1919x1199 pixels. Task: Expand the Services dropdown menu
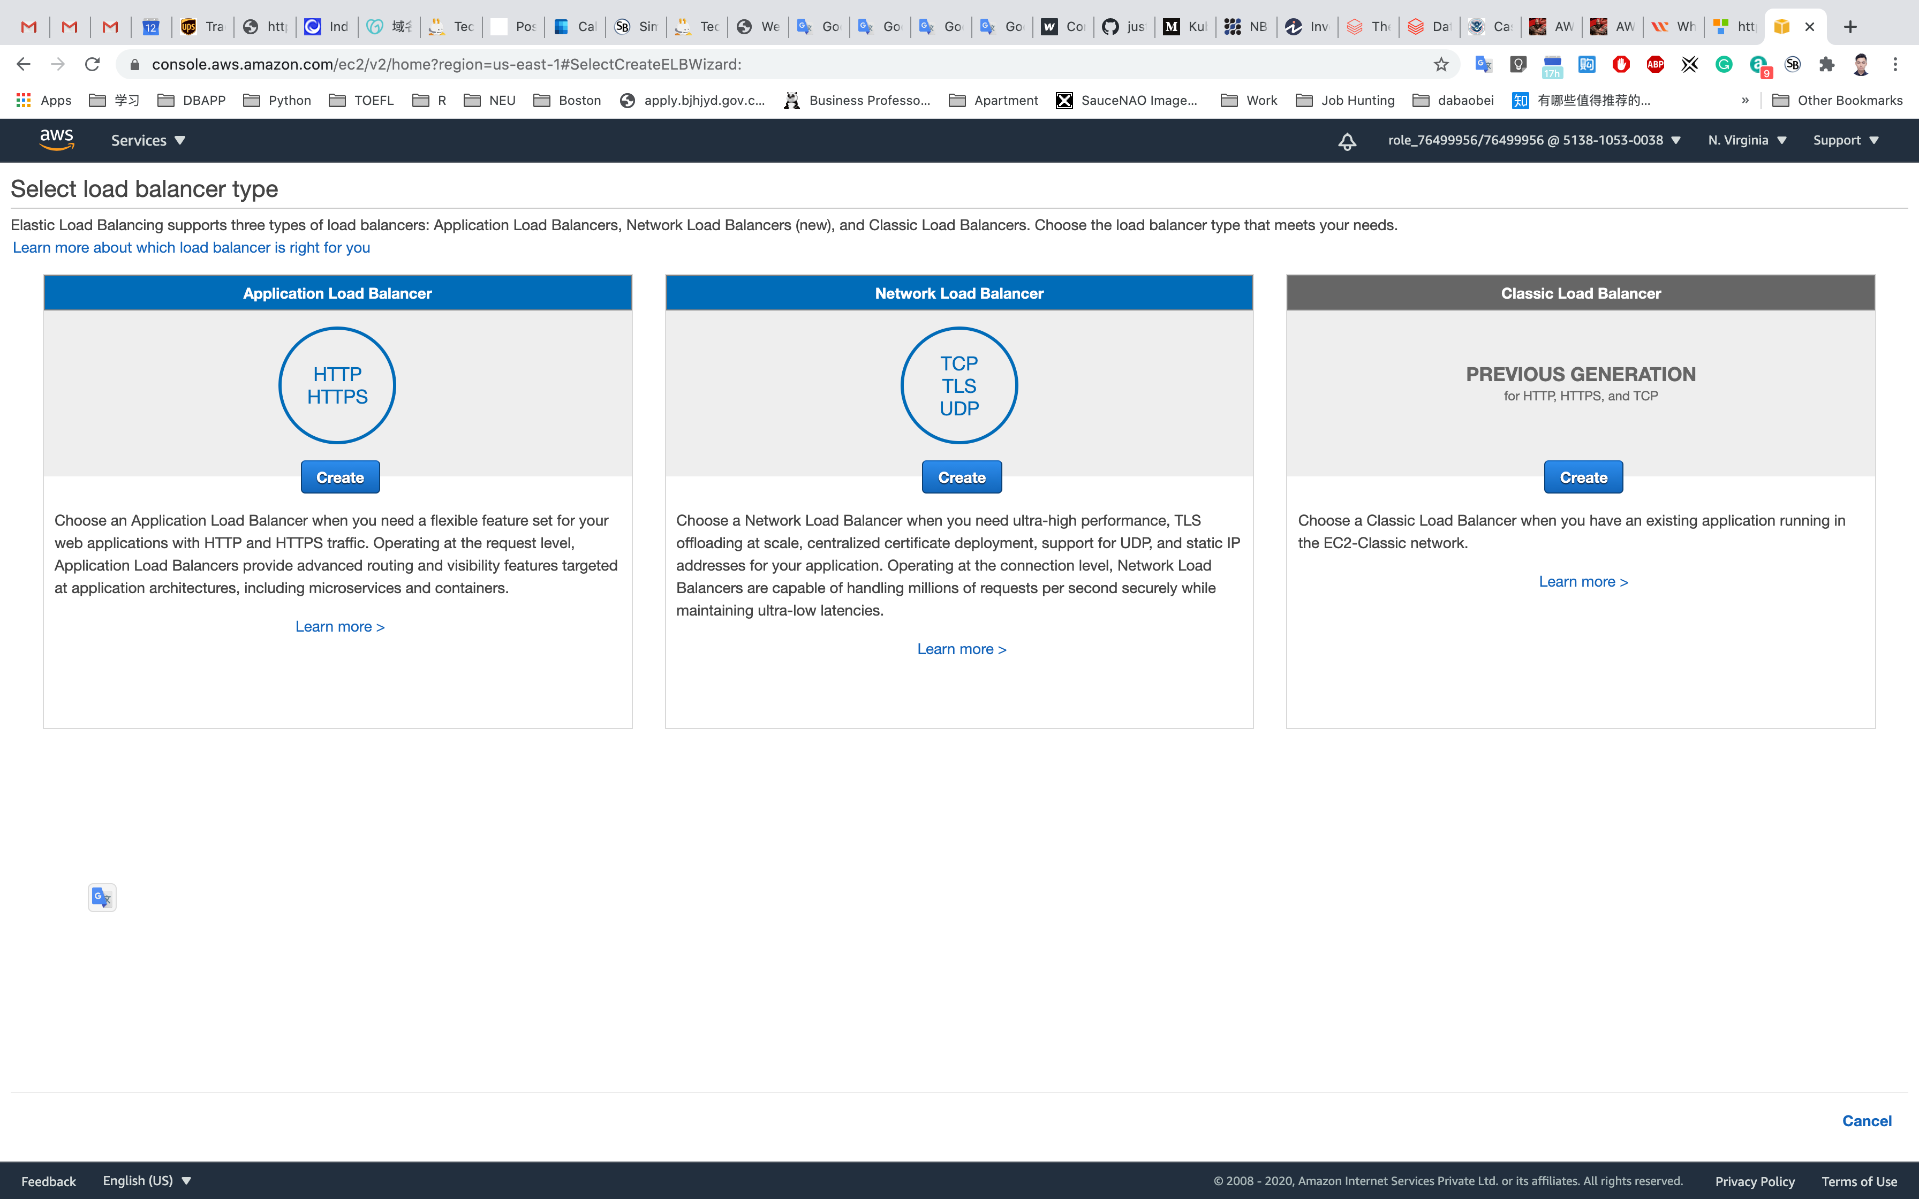coord(147,140)
